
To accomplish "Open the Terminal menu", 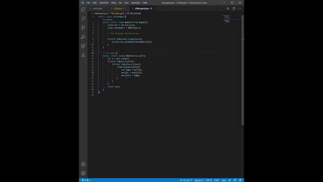I will (x=136, y=3).
